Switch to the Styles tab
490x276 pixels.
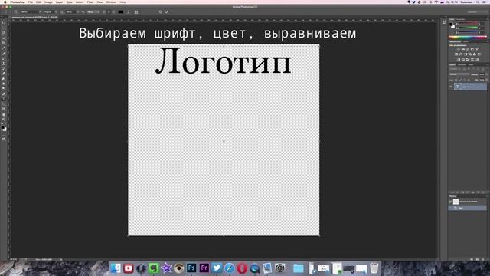(x=466, y=41)
